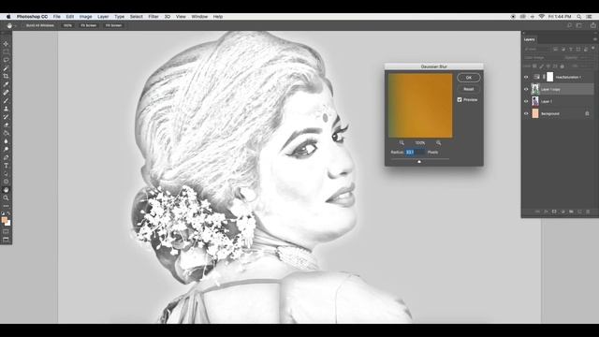Select the Clone Stamp tool
599x337 pixels.
6,109
